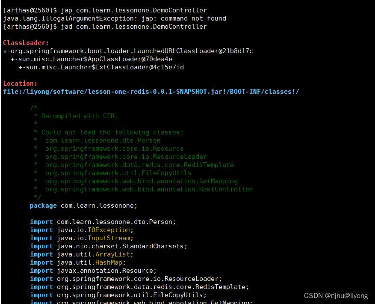Screen dimensions: 375x304
Task: Click the 'import ...data.redis.core.RedisTemplate;' statement
Action: pyautogui.click(x=139, y=287)
